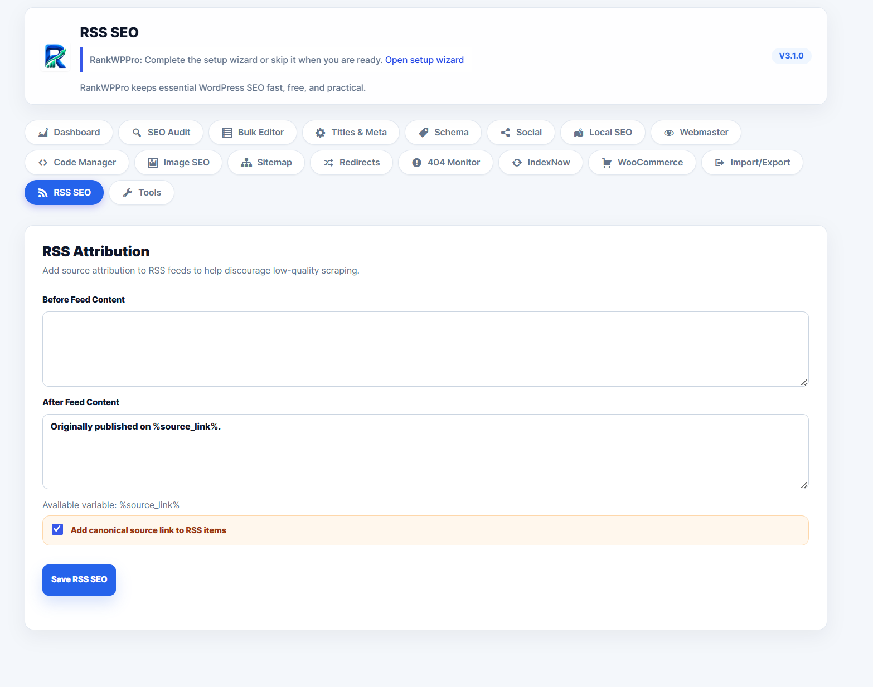Image resolution: width=873 pixels, height=687 pixels.
Task: Click the Add canonical source link label
Action: point(148,530)
